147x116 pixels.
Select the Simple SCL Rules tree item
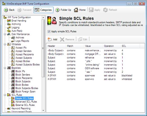24,98
